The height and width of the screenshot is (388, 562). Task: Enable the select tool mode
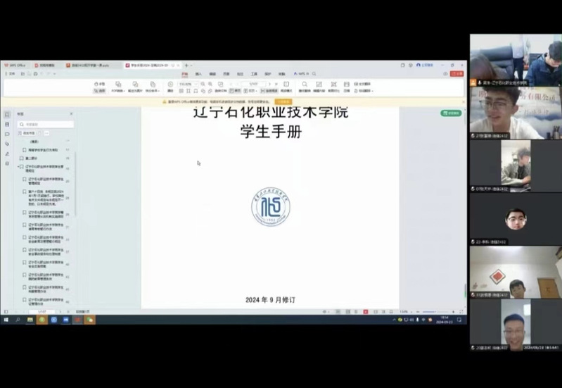pyautogui.click(x=100, y=91)
